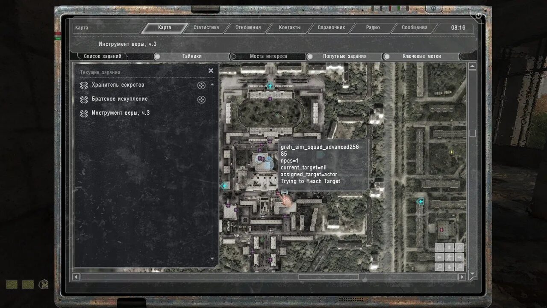Click cyan left-arrow level exit on map's west edge
The image size is (547, 308).
point(224,186)
